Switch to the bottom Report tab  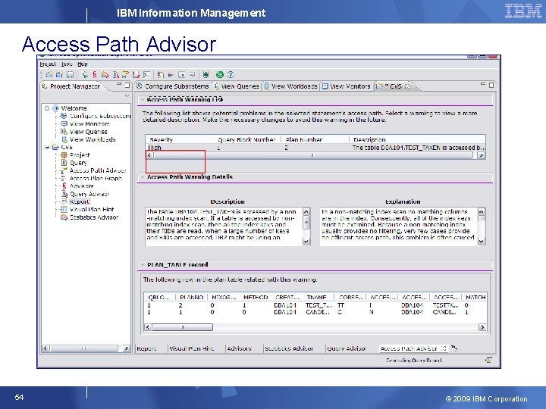[x=146, y=348]
